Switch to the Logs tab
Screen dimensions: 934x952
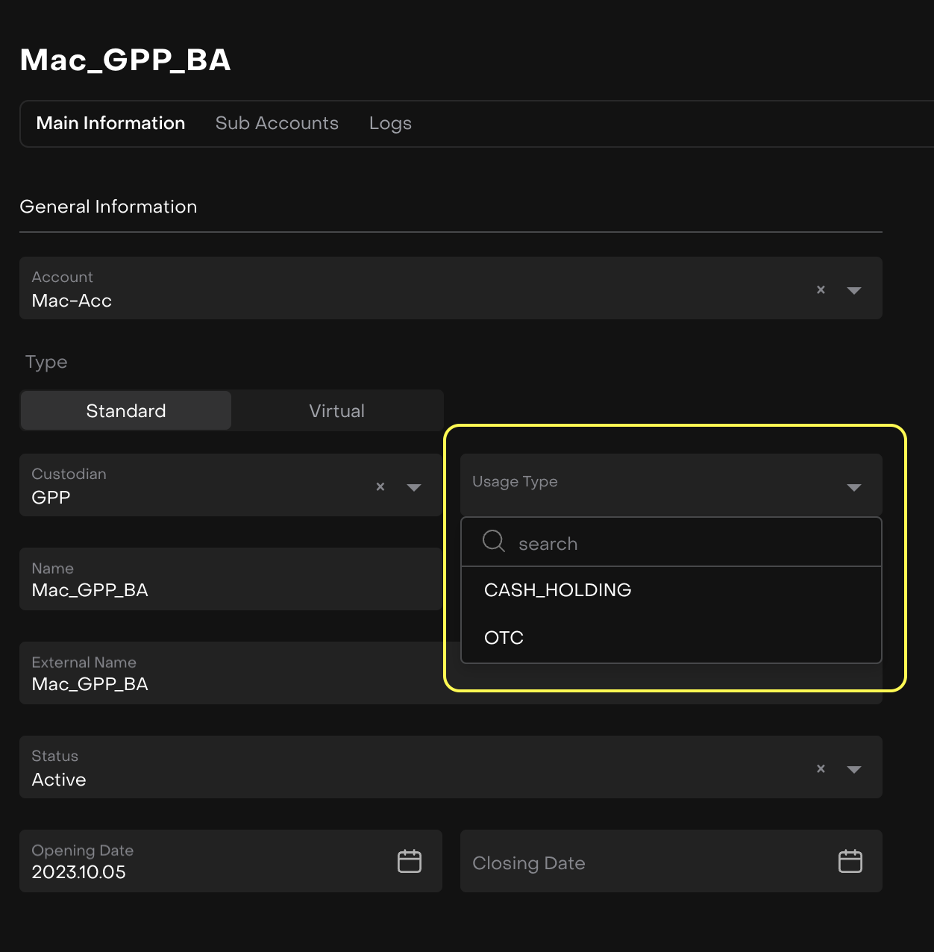[390, 123]
